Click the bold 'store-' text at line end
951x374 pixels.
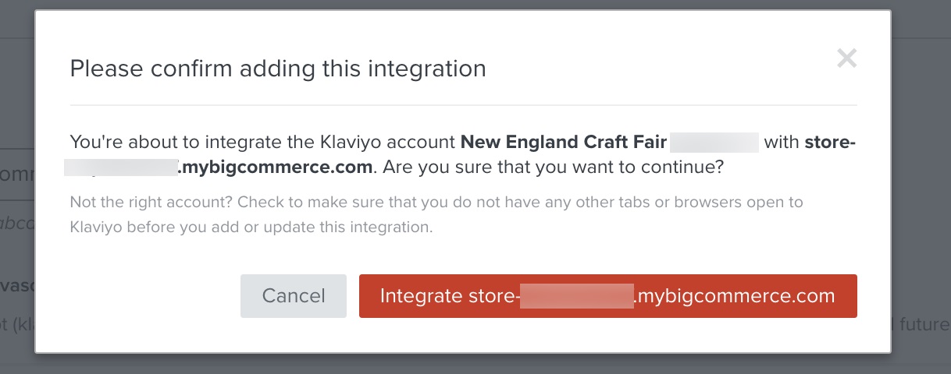tap(830, 143)
